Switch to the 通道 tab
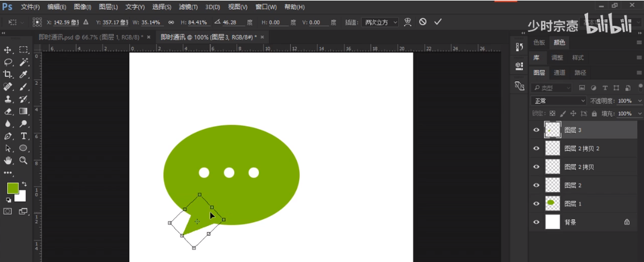The height and width of the screenshot is (262, 644). 559,73
